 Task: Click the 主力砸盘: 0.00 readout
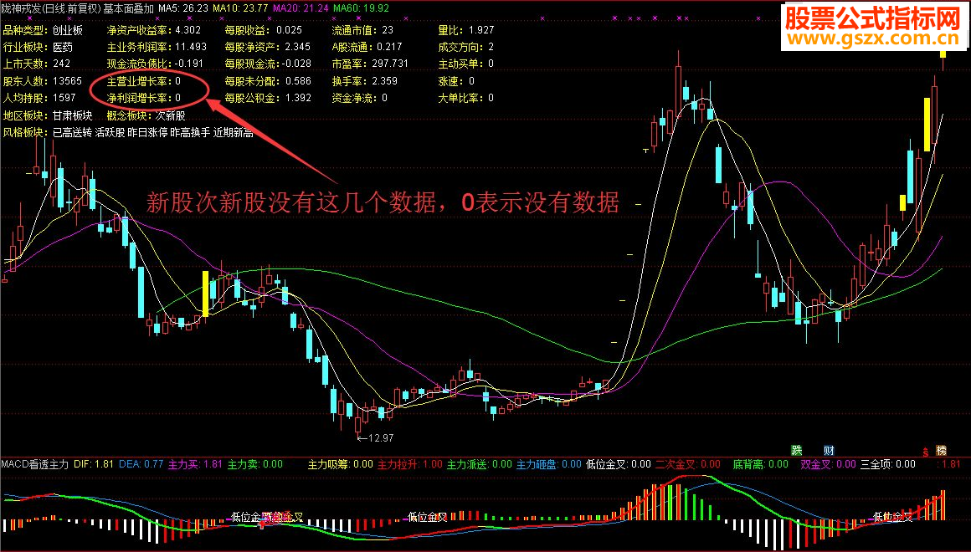(x=548, y=463)
